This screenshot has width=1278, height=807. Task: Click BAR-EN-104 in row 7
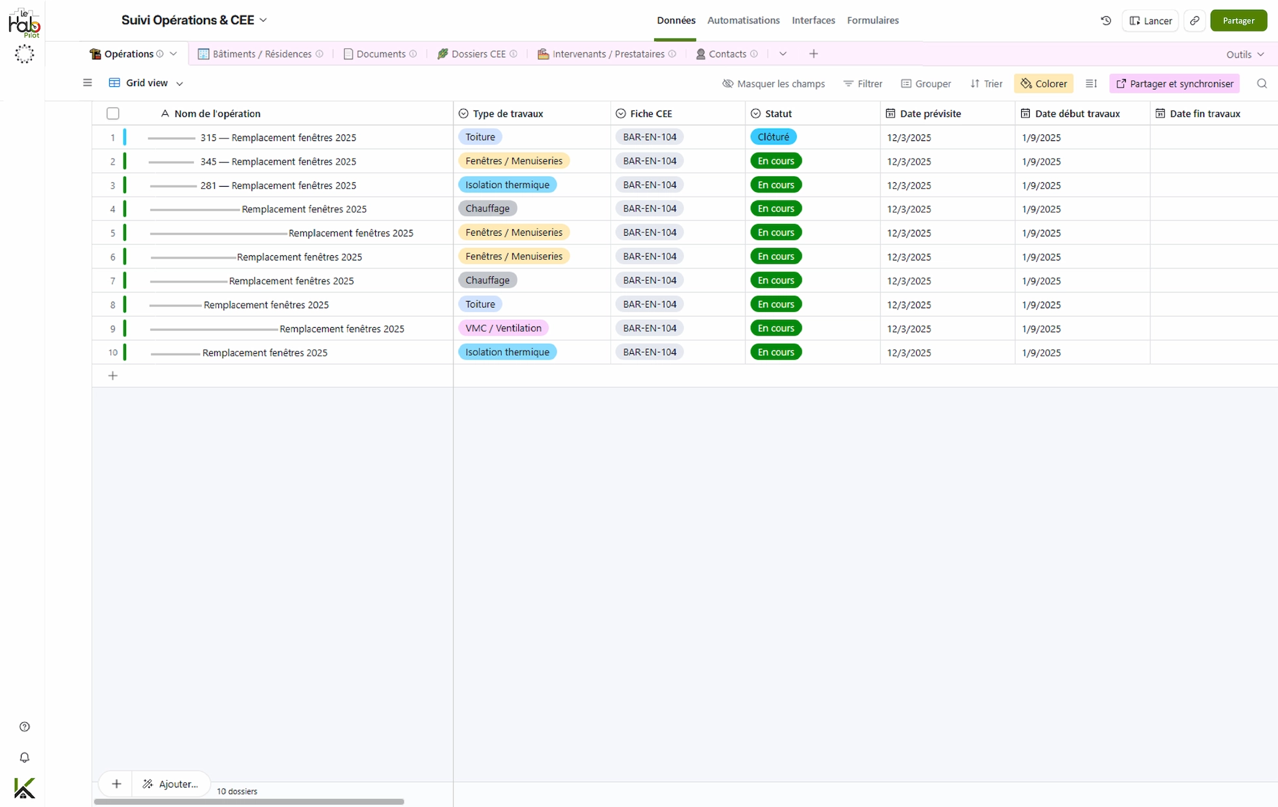pyautogui.click(x=649, y=280)
